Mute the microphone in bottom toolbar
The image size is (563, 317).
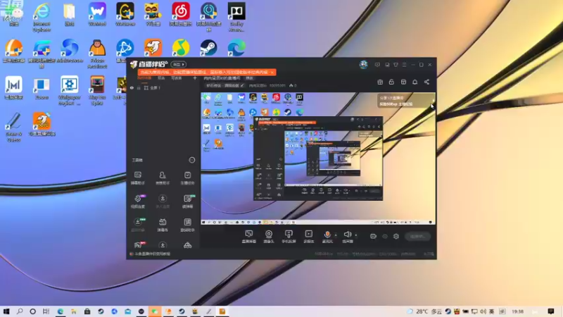[327, 237]
